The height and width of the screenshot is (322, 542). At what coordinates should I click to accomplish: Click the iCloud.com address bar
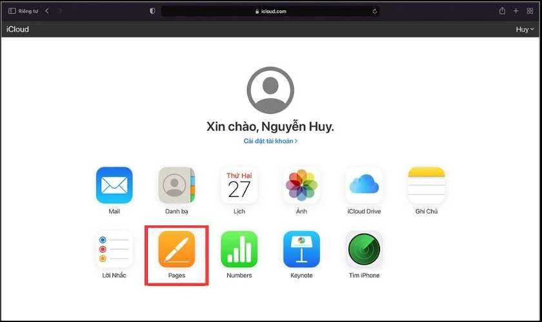tap(270, 12)
